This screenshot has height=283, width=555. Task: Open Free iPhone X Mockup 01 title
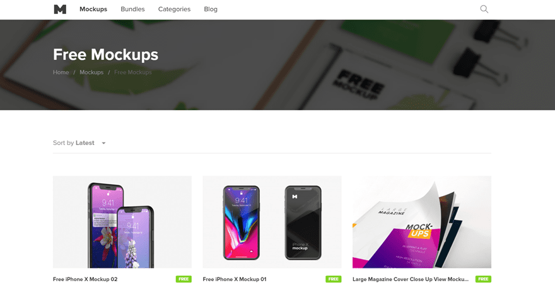click(x=235, y=279)
